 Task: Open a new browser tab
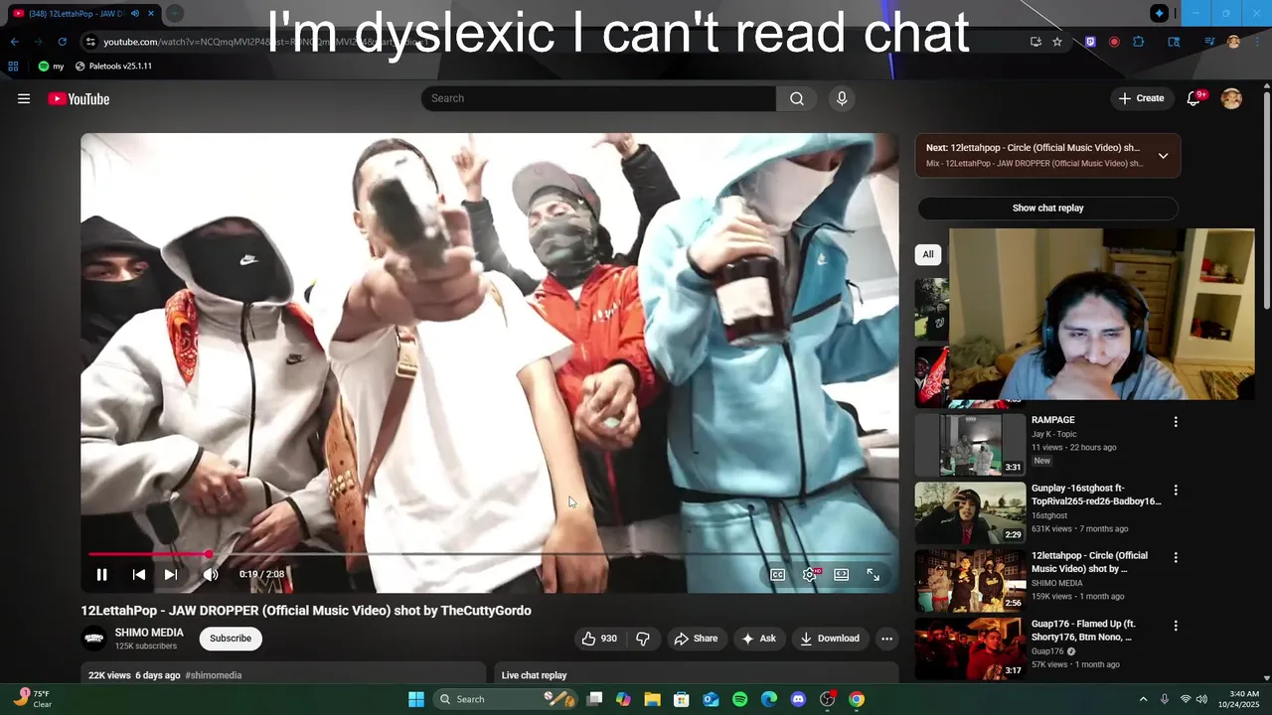click(x=175, y=14)
